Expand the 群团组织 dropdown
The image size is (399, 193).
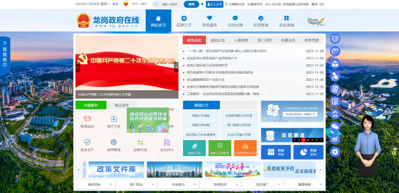point(220,185)
